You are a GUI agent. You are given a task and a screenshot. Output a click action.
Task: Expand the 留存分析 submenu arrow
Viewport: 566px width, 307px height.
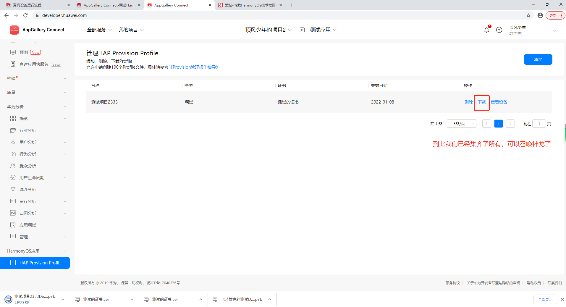65,201
